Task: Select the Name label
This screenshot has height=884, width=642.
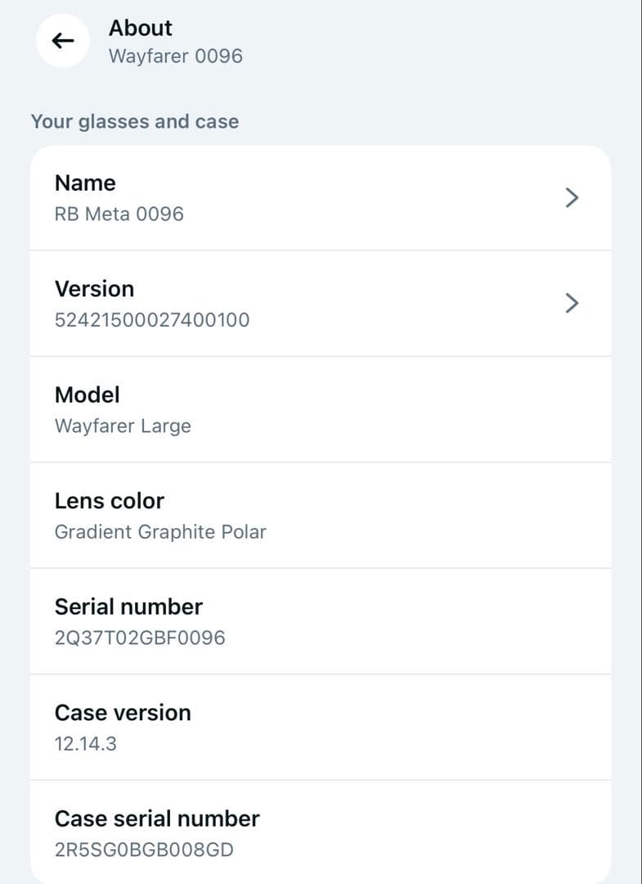Action: pos(85,183)
